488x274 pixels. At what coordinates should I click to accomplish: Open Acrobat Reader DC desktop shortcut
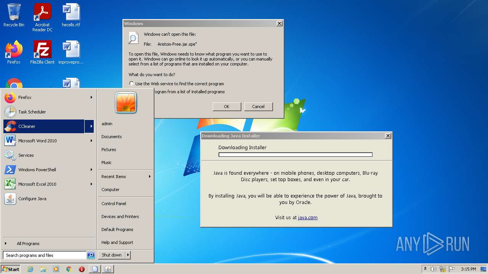pyautogui.click(x=42, y=18)
